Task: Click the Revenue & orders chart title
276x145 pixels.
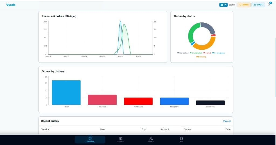Action: 59,16
